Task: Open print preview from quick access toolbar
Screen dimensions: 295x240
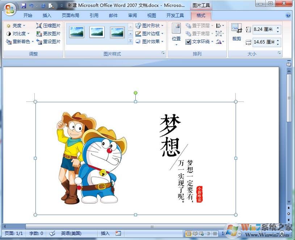Action: pyautogui.click(x=51, y=6)
